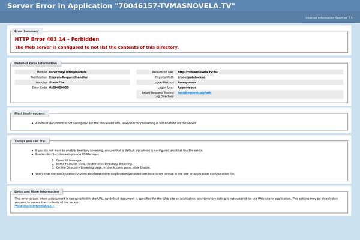
Task: Select the 'If you do not want to enable' bullet
Action: click(119, 151)
